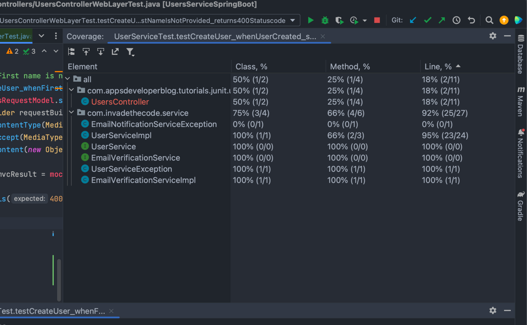Push commits using the green Git arrow
This screenshot has height=325, width=527.
(442, 20)
